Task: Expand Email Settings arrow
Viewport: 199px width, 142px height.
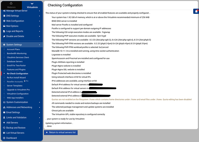Action: (x=40, y=112)
